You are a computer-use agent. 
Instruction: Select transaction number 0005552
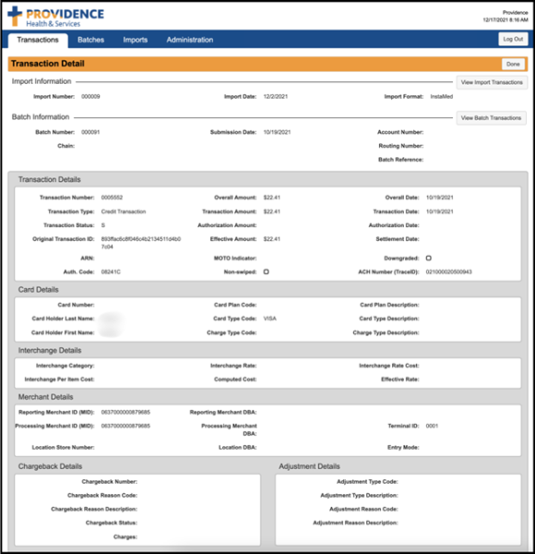point(112,198)
